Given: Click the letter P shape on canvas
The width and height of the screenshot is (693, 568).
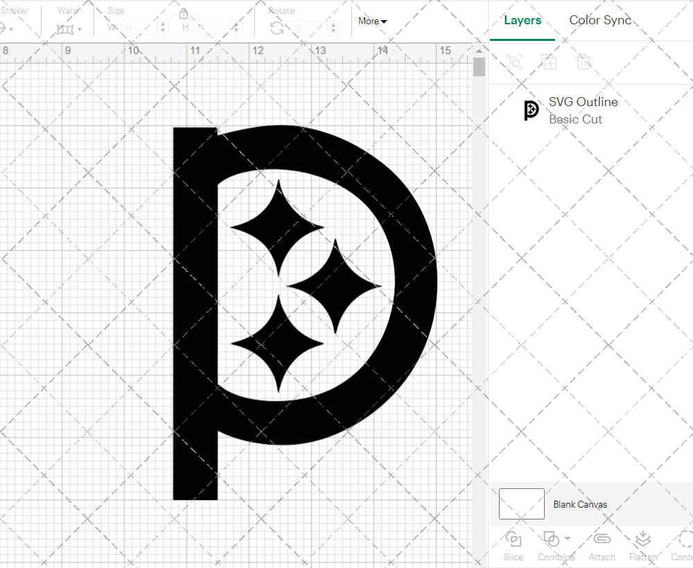Looking at the screenshot, I should click(x=194, y=312).
